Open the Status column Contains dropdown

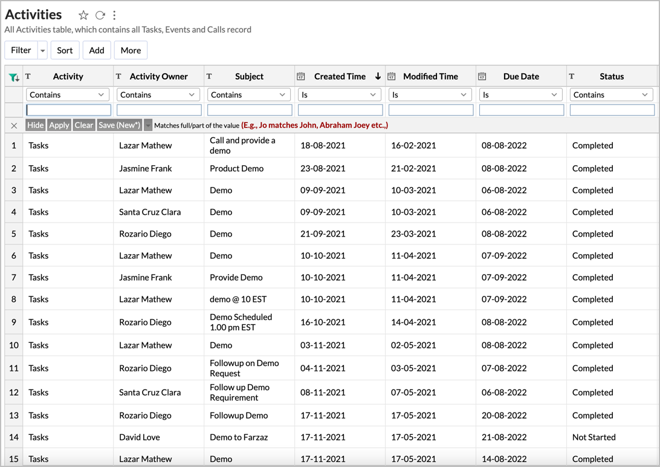point(611,95)
